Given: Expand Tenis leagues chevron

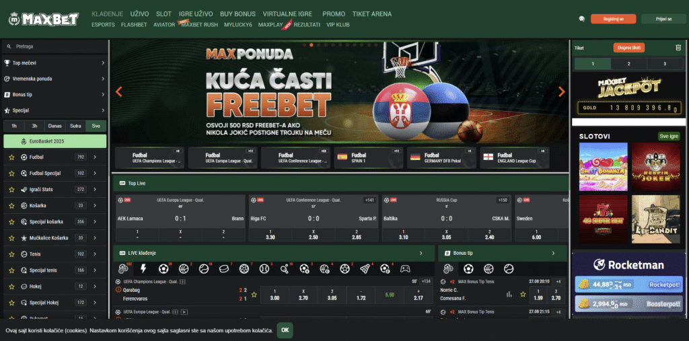Looking at the screenshot, I should [95, 254].
